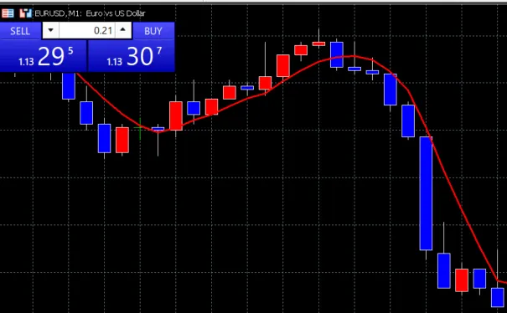Buy at the 1.13 30 7 ask price

point(132,56)
